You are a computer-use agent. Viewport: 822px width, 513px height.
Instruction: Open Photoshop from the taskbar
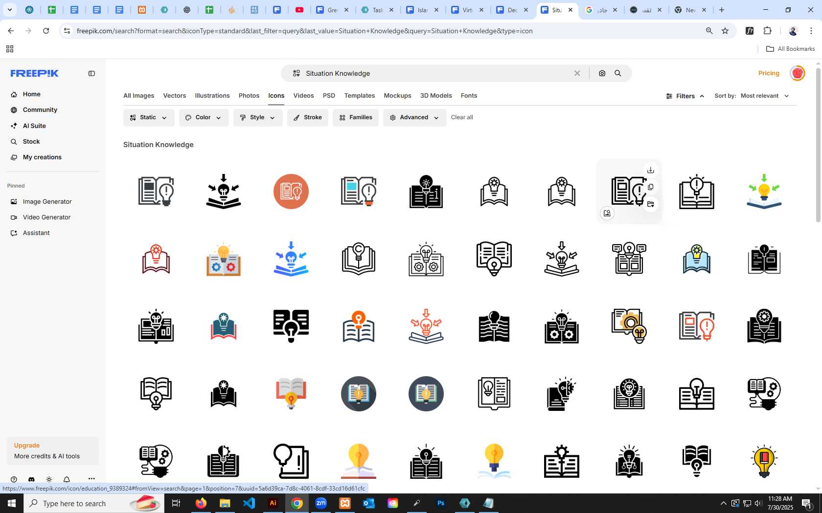[441, 503]
